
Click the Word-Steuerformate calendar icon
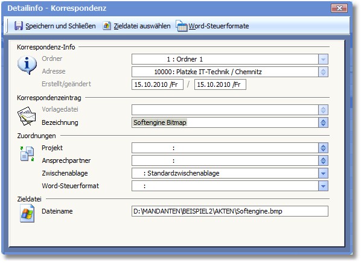pyautogui.click(x=182, y=26)
